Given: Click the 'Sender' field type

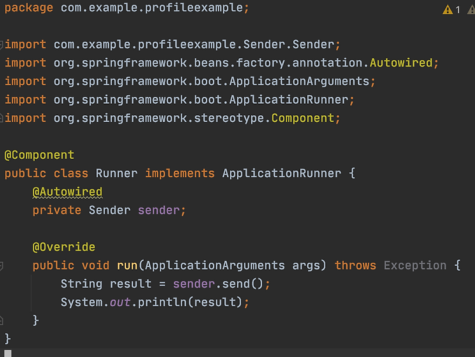Looking at the screenshot, I should 110,210.
